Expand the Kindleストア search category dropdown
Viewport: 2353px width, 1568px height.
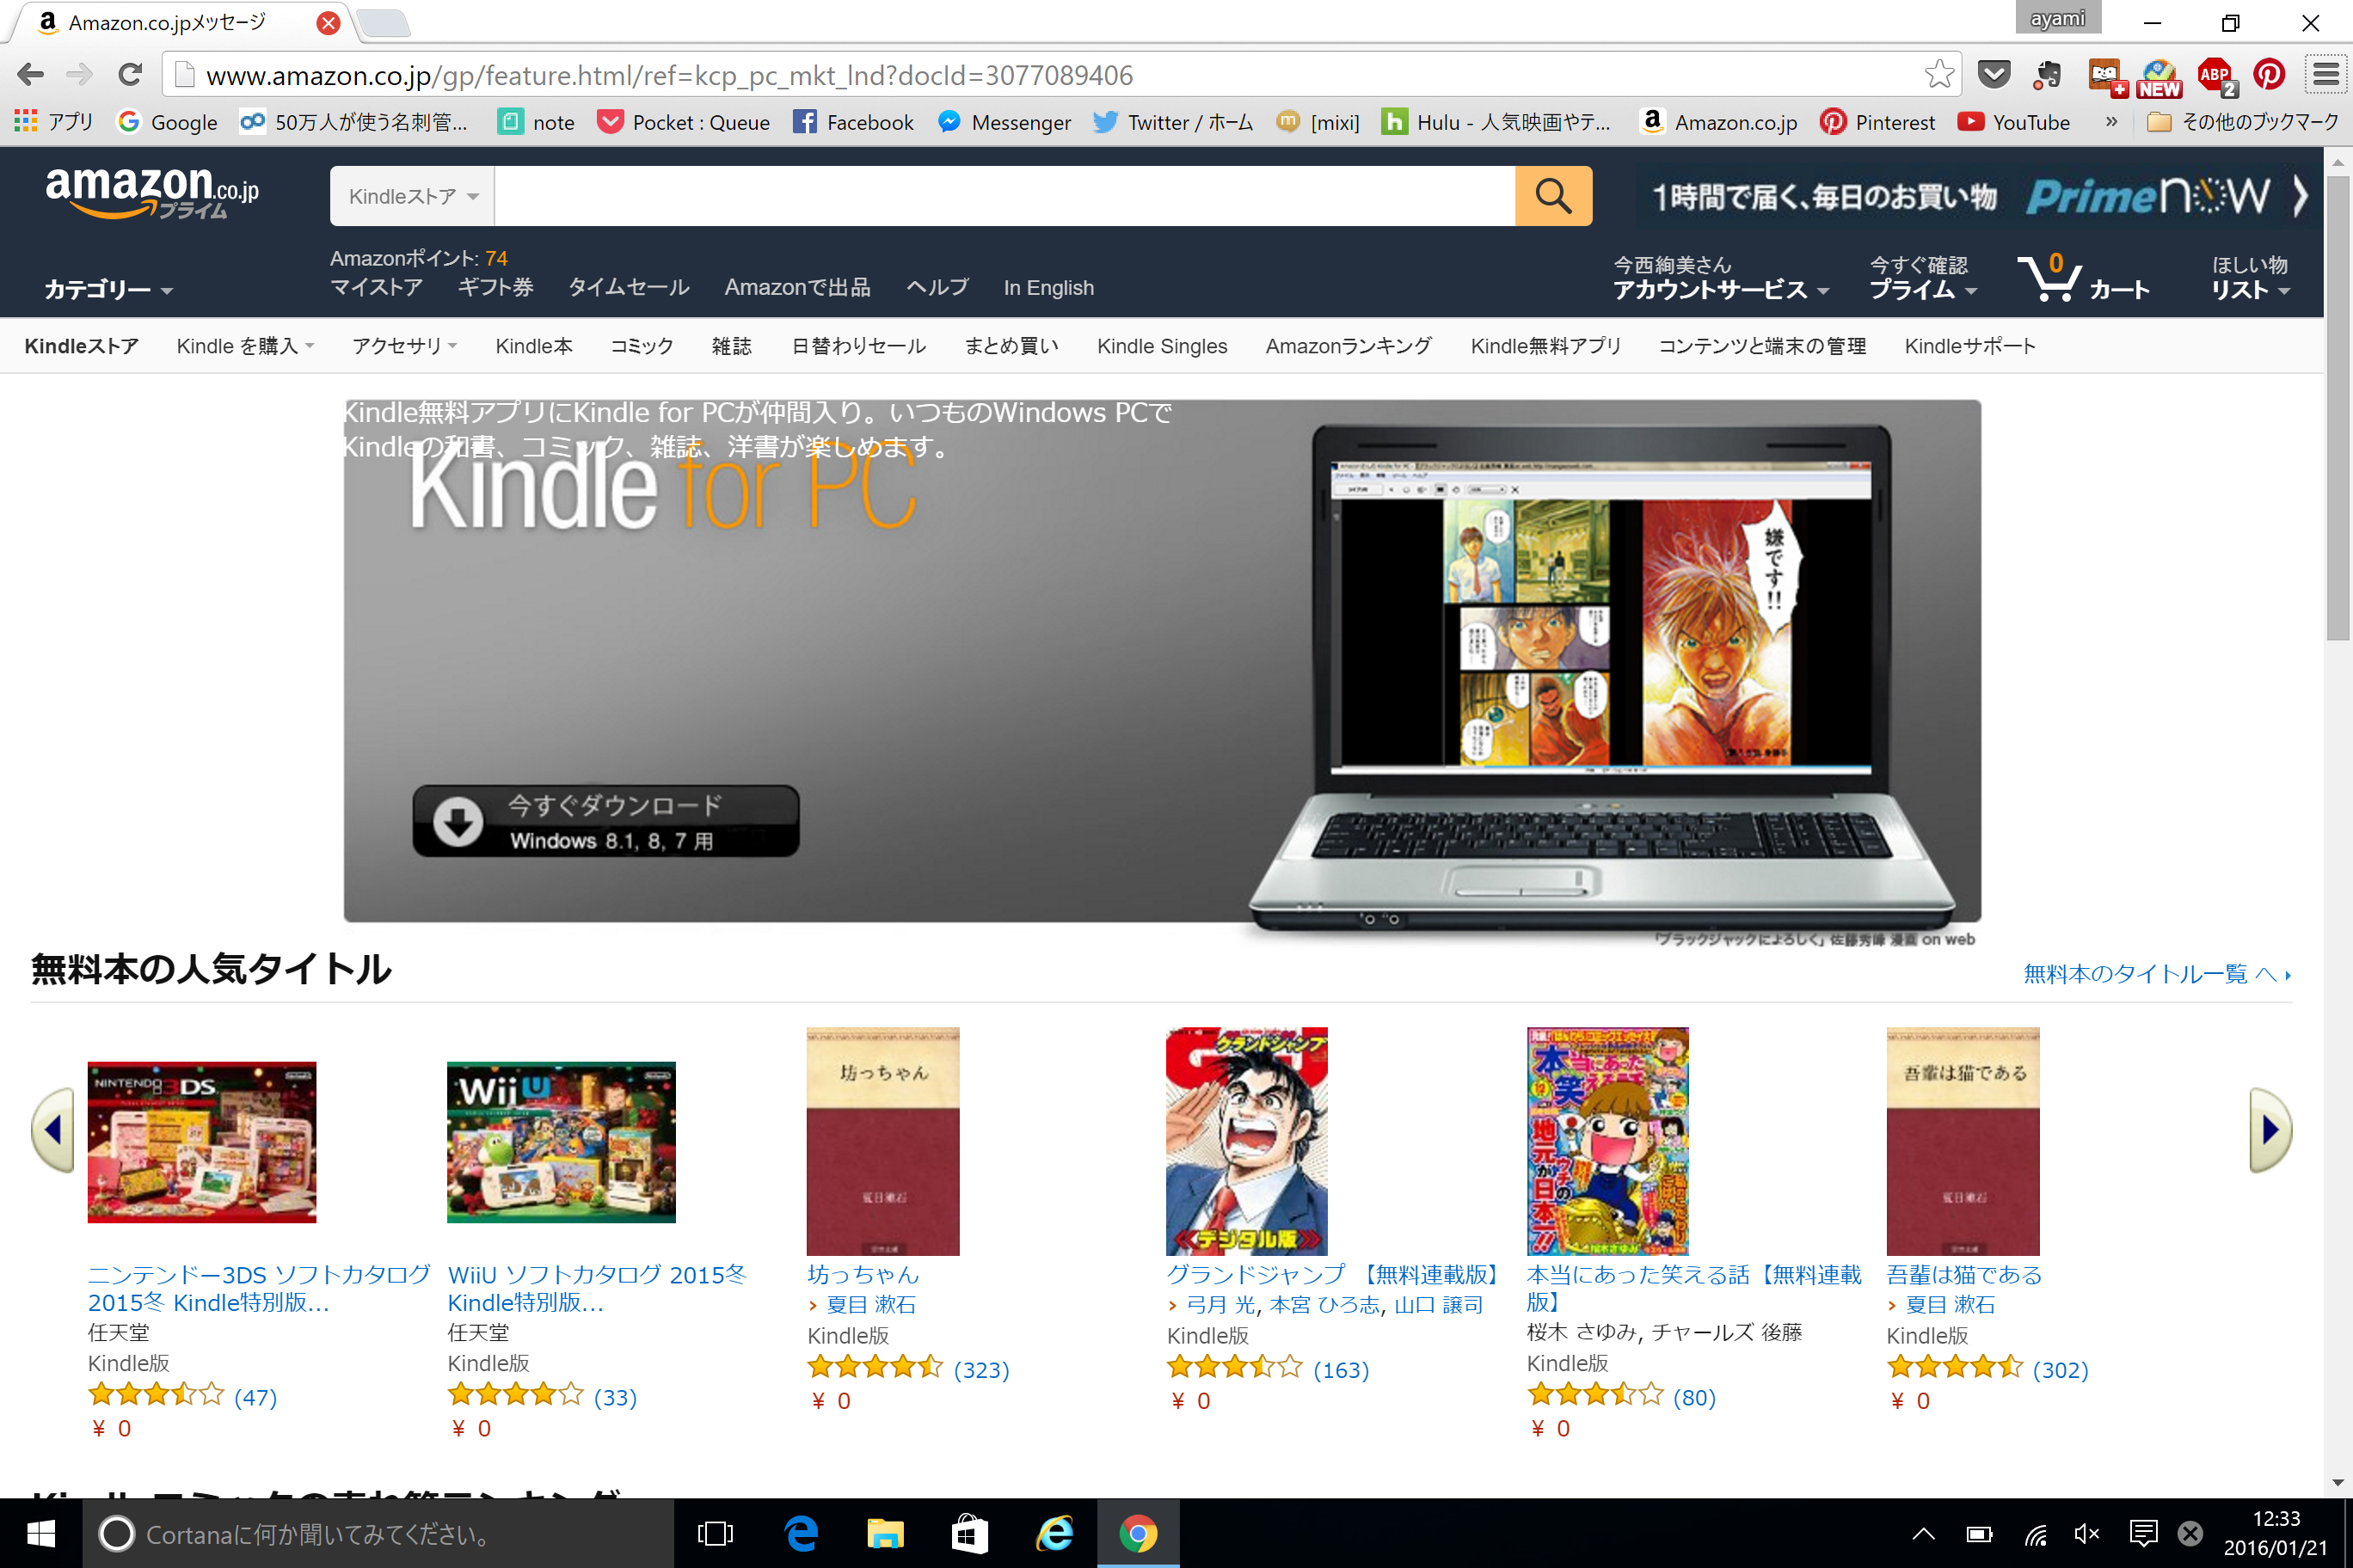tap(413, 196)
